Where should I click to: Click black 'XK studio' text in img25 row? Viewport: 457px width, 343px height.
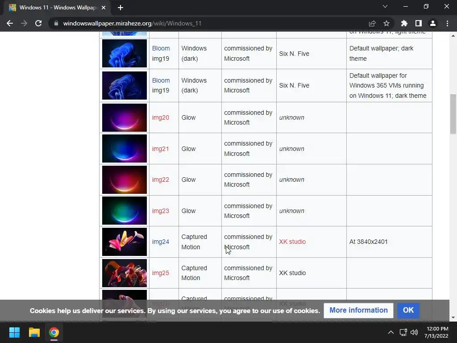coord(292,273)
